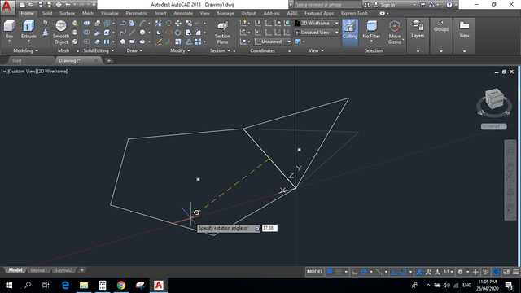Open the Unsaved View dropdown
Image resolution: width=521 pixels, height=293 pixels.
[x=317, y=33]
